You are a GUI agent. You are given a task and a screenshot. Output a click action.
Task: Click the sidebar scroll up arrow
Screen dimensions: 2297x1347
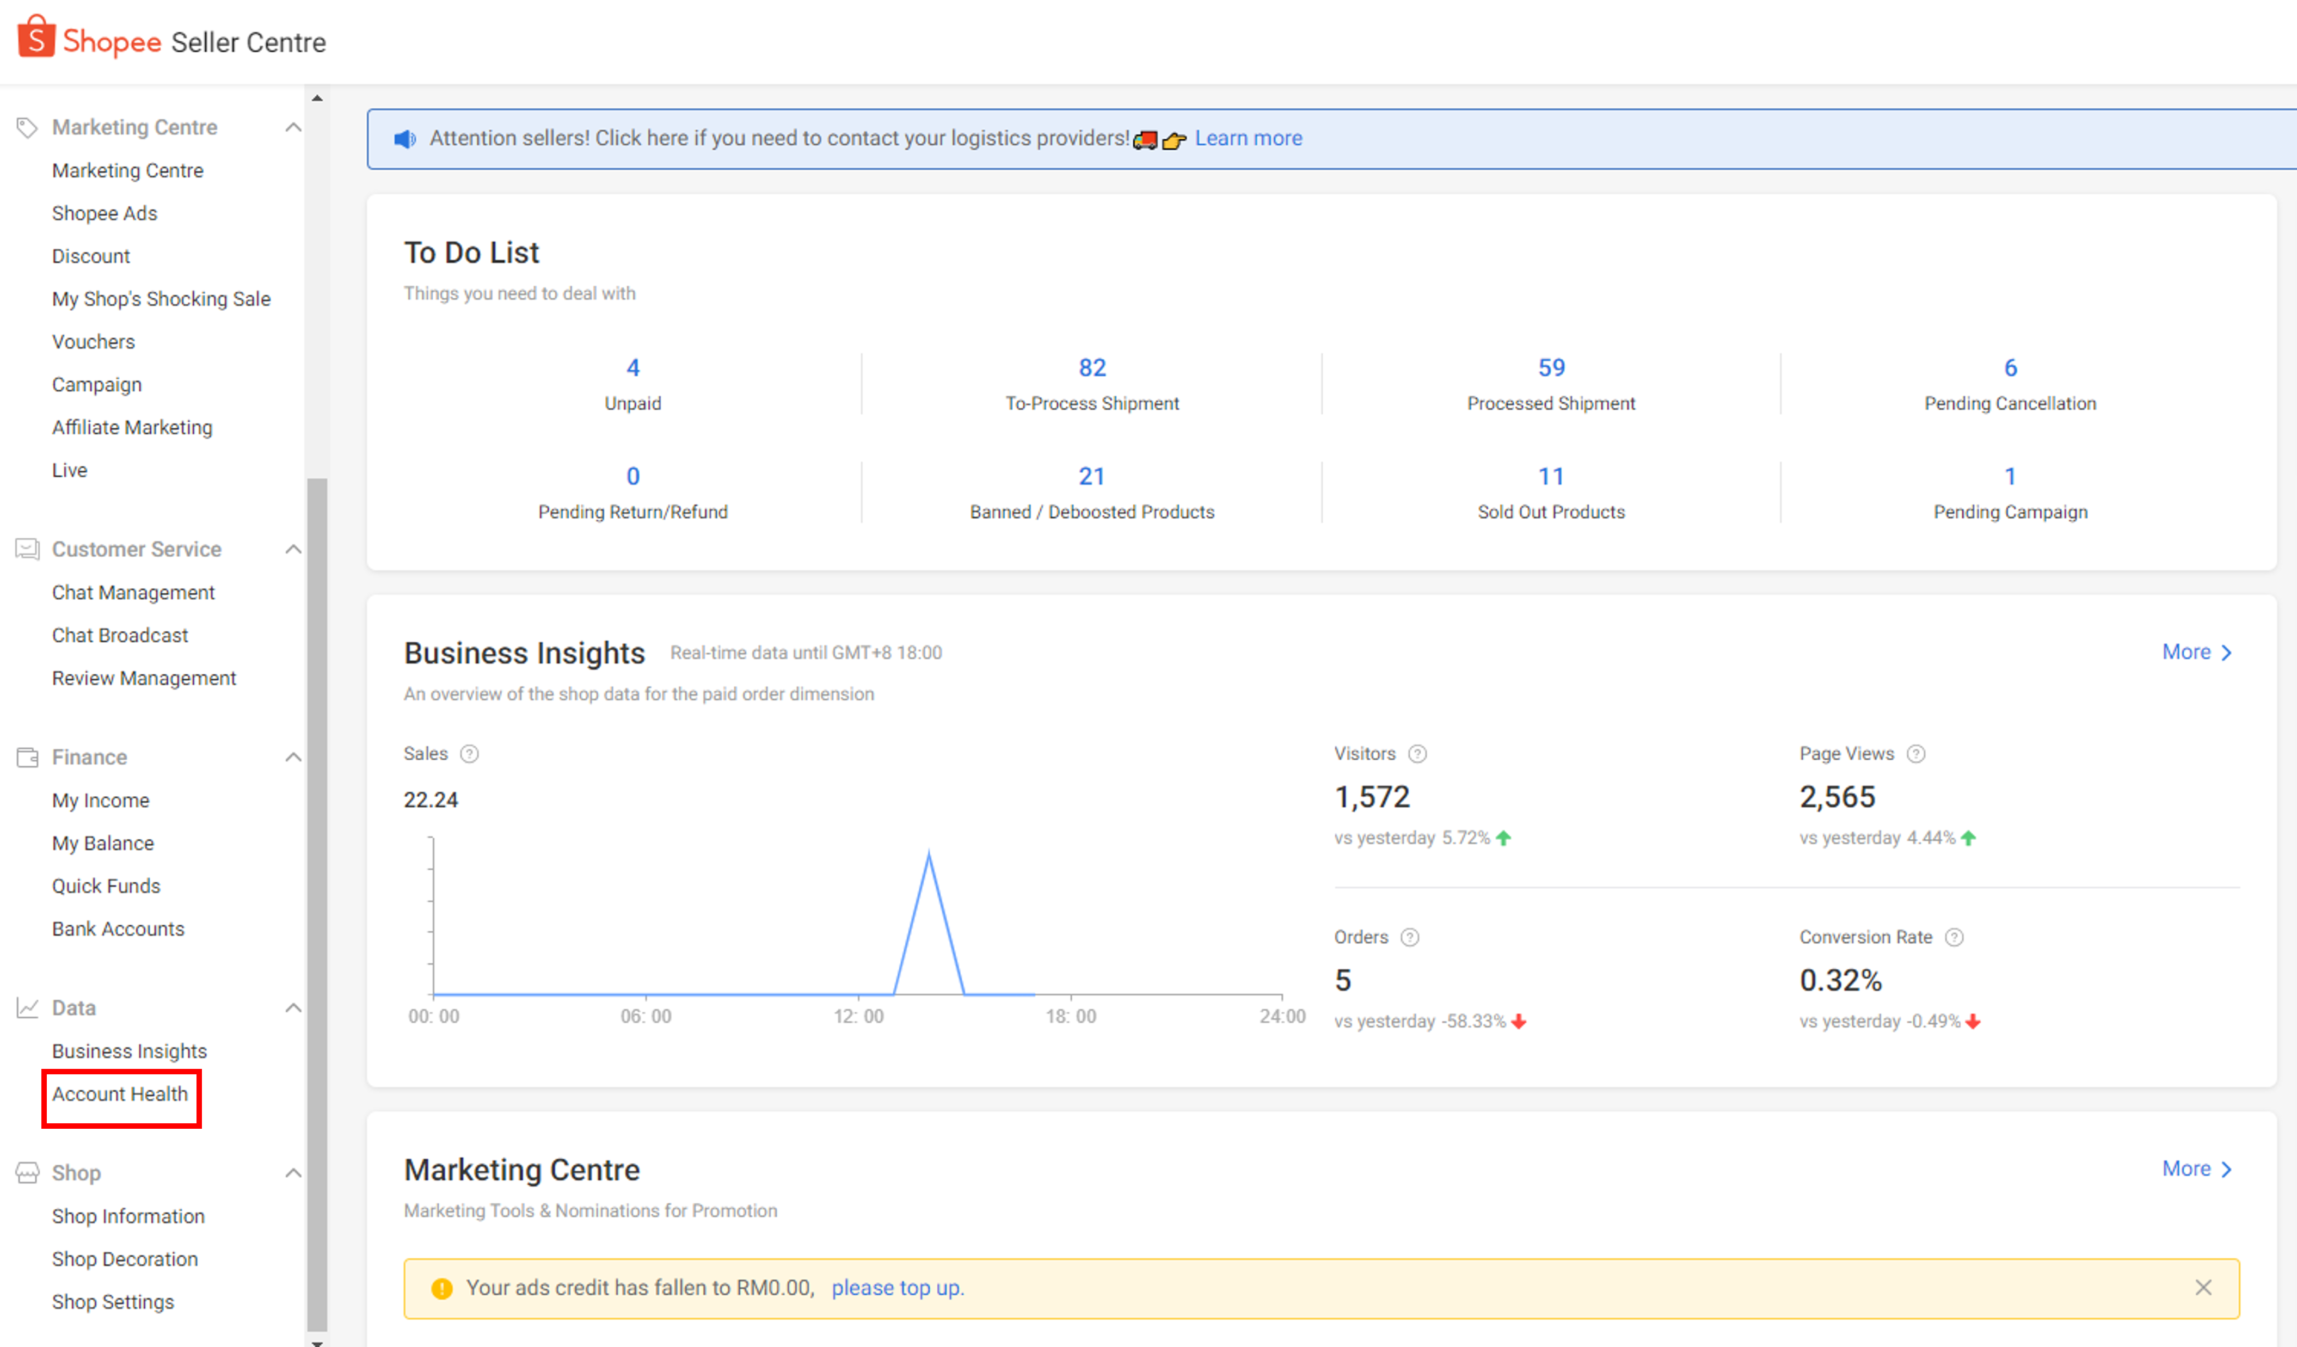click(x=317, y=97)
